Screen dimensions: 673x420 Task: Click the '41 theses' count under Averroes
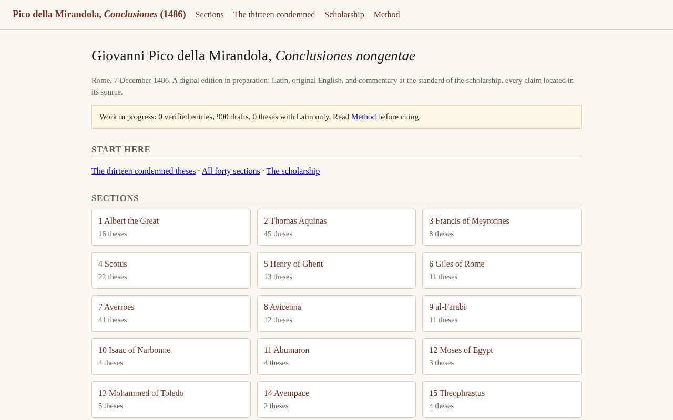point(113,320)
